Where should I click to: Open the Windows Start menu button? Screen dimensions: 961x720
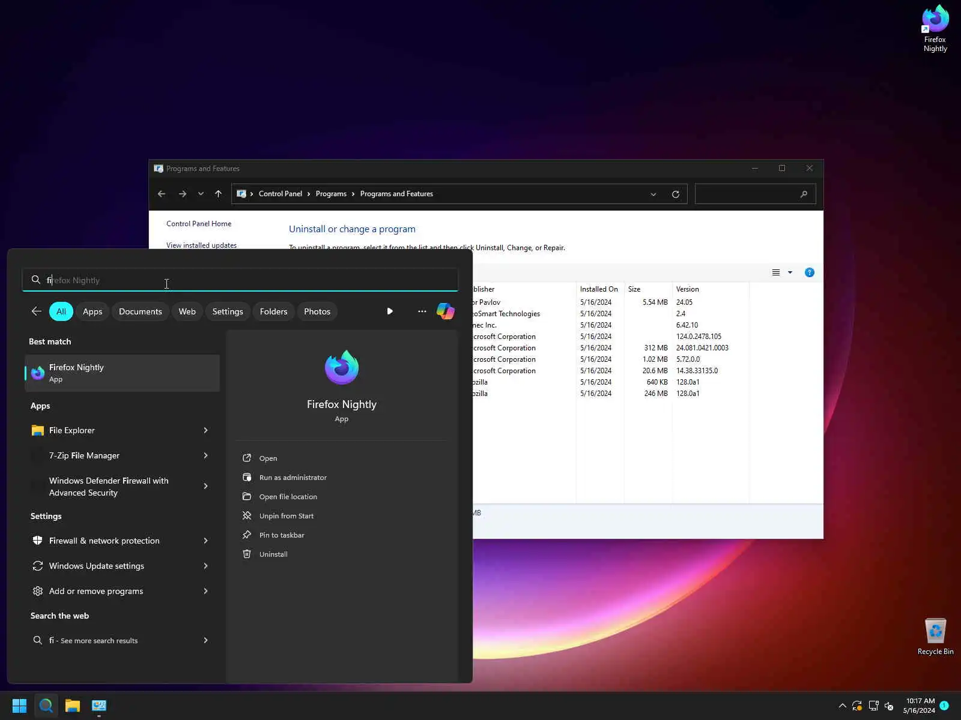[19, 706]
